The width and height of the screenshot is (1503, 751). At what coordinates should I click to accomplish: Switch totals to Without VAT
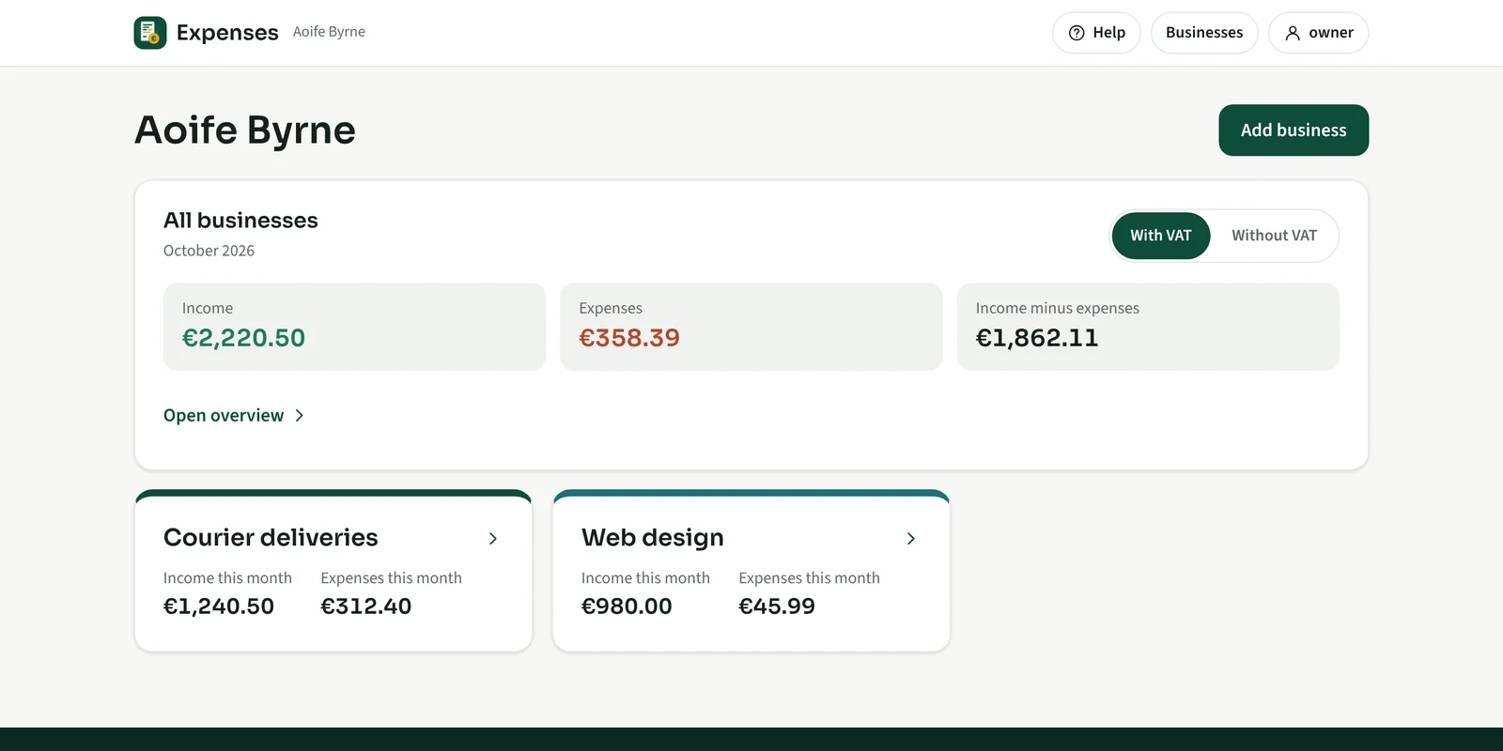(1274, 236)
